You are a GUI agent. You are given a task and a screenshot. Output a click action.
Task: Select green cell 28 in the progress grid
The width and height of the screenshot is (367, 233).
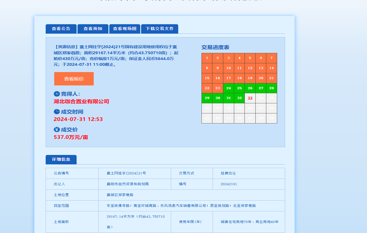coord(272,88)
